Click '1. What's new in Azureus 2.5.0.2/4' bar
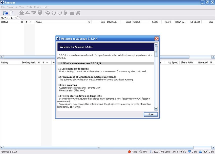Viewport: 215px width, 154px height. [x=106, y=63]
